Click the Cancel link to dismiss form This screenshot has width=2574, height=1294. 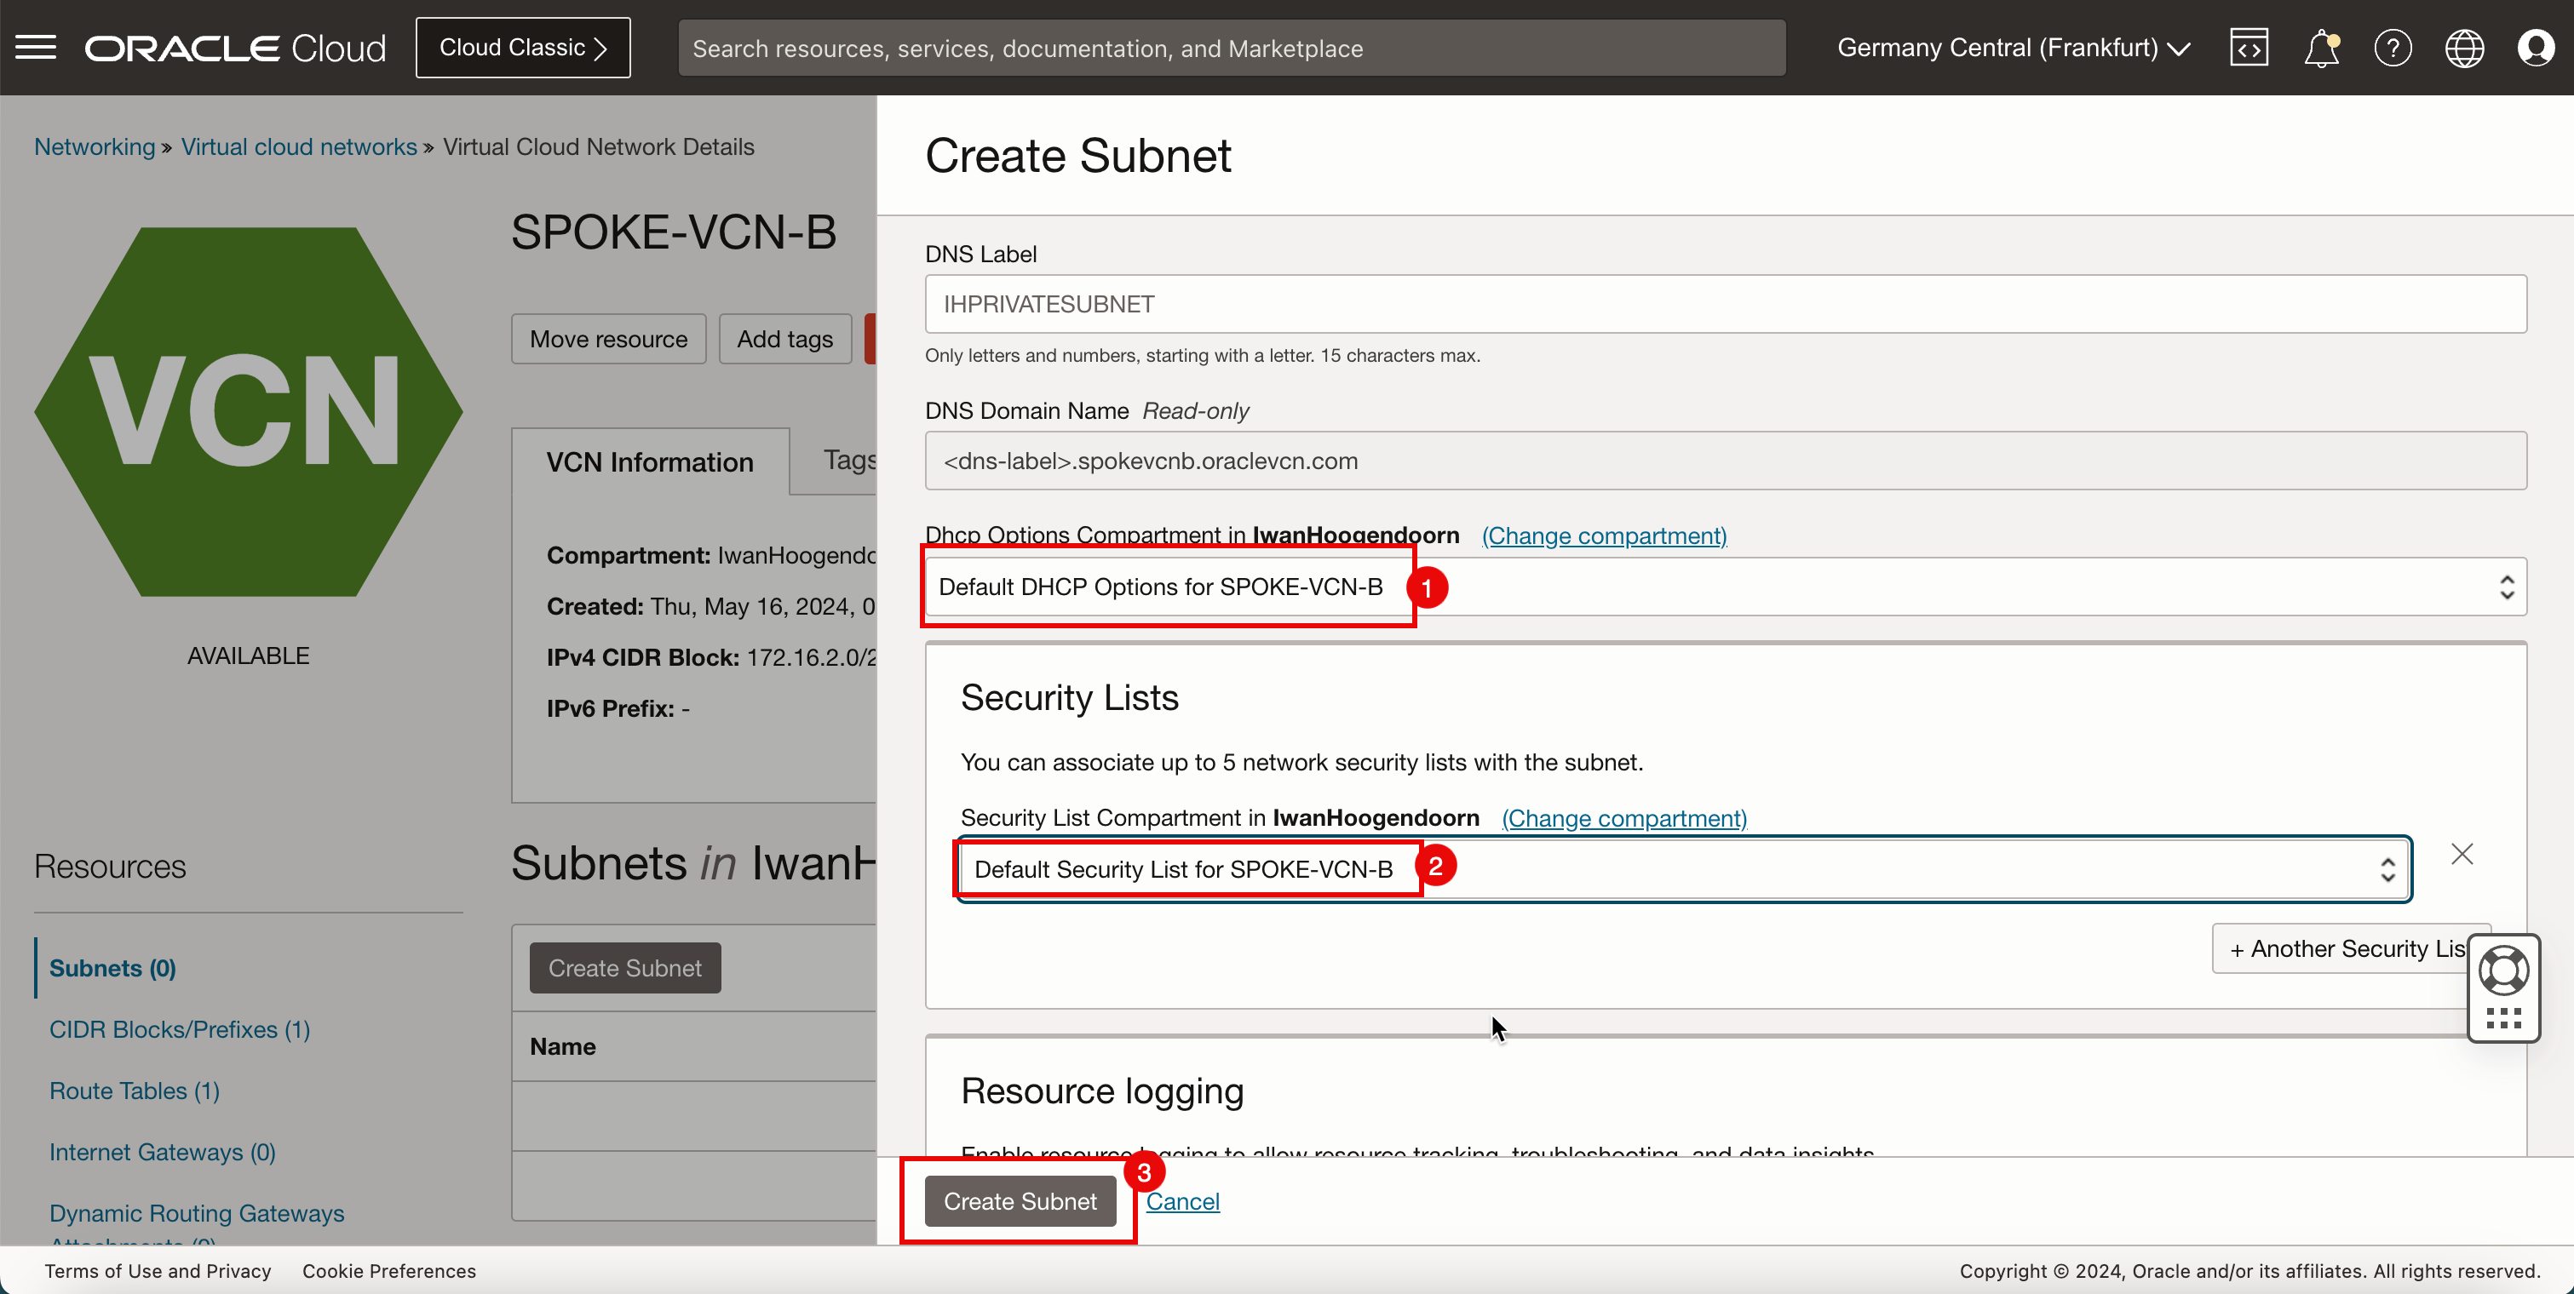tap(1182, 1200)
